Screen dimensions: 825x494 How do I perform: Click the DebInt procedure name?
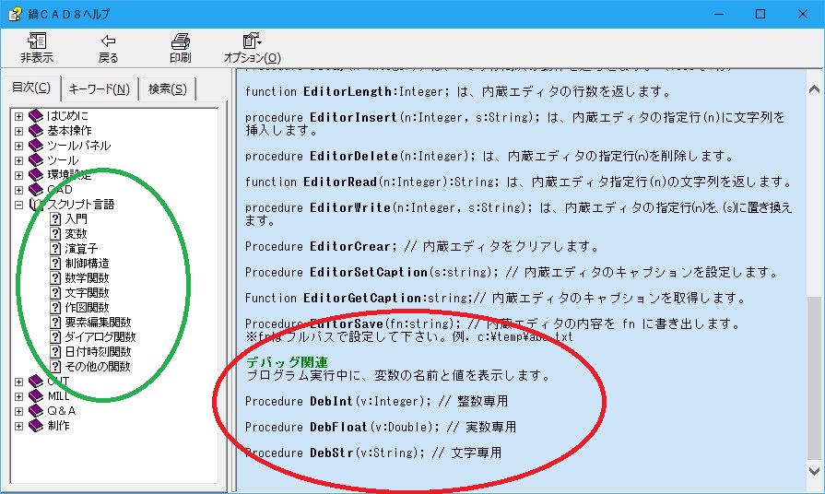(x=331, y=401)
